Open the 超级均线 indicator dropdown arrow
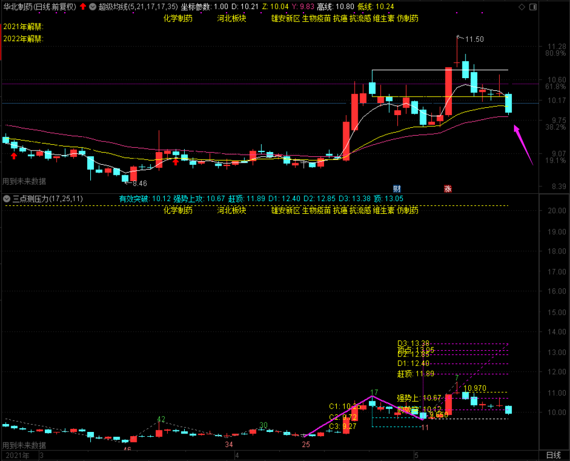Image resolution: width=570 pixels, height=461 pixels. pyautogui.click(x=93, y=6)
